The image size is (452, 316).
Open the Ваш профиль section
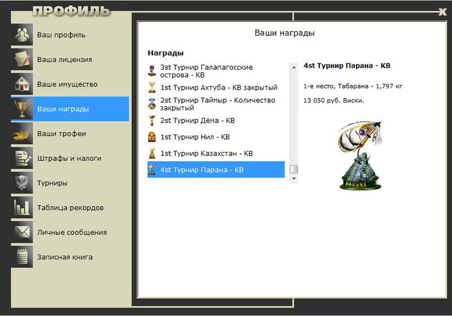69,34
